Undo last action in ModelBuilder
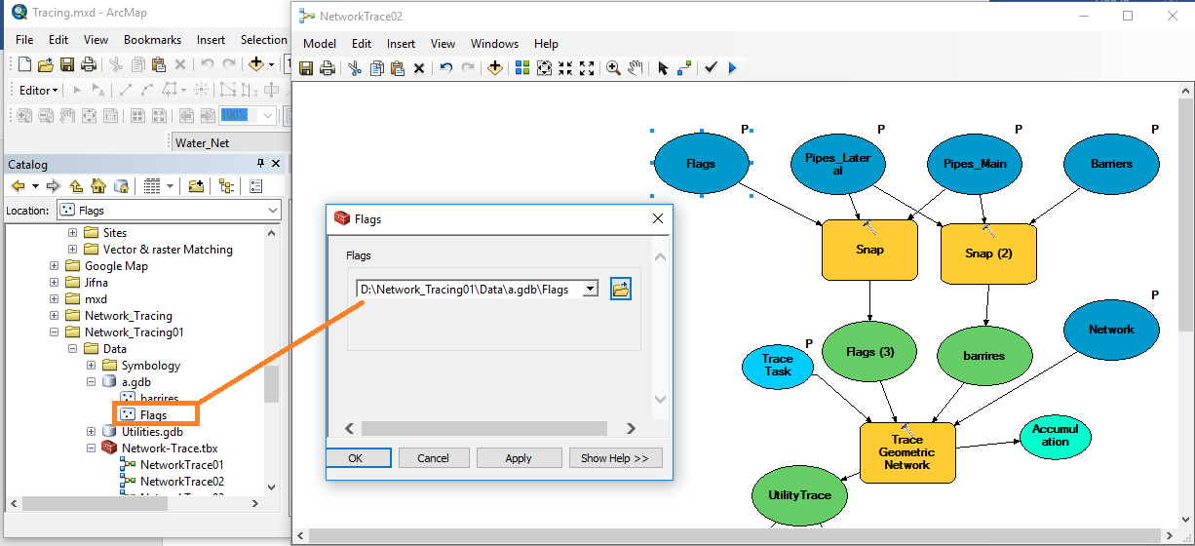1195x546 pixels. click(446, 68)
